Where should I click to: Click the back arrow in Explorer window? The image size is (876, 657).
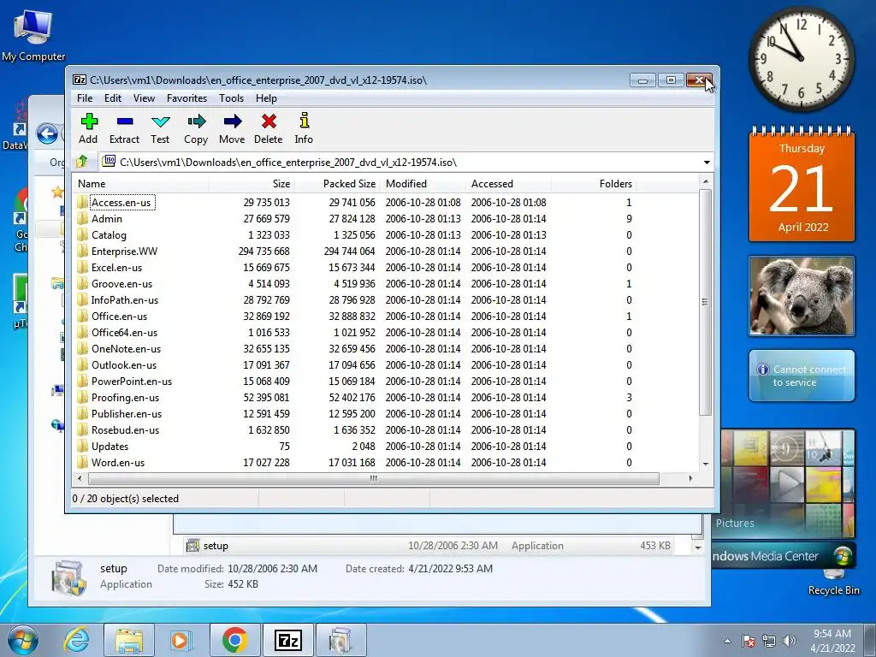click(x=48, y=134)
